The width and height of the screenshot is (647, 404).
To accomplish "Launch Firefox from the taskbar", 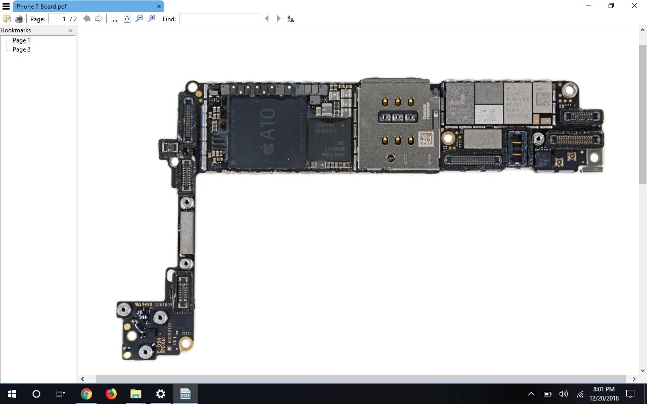I will coord(111,394).
